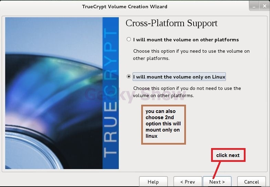Open the Help button

[153, 182]
